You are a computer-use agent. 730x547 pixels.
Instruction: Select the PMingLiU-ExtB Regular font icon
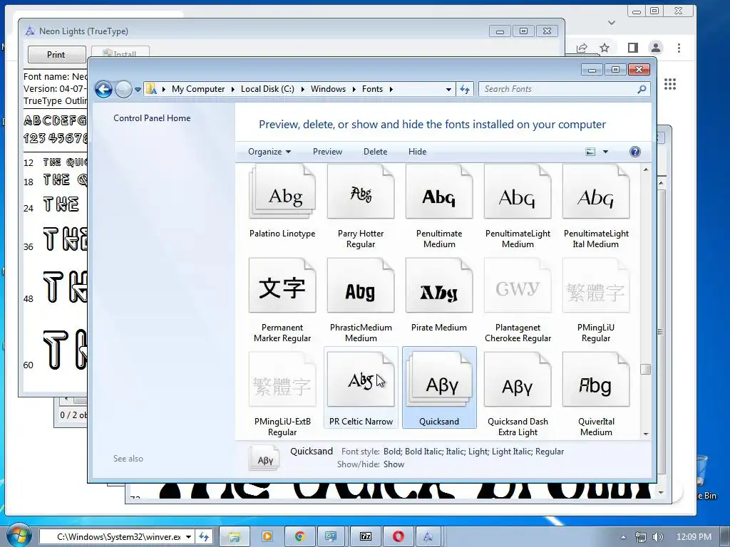[x=282, y=380]
